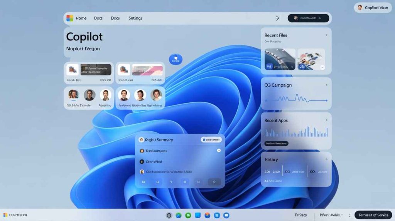395x221 pixels.
Task: Click circle icon on dark Summary toolbar button
Action: (x=214, y=182)
